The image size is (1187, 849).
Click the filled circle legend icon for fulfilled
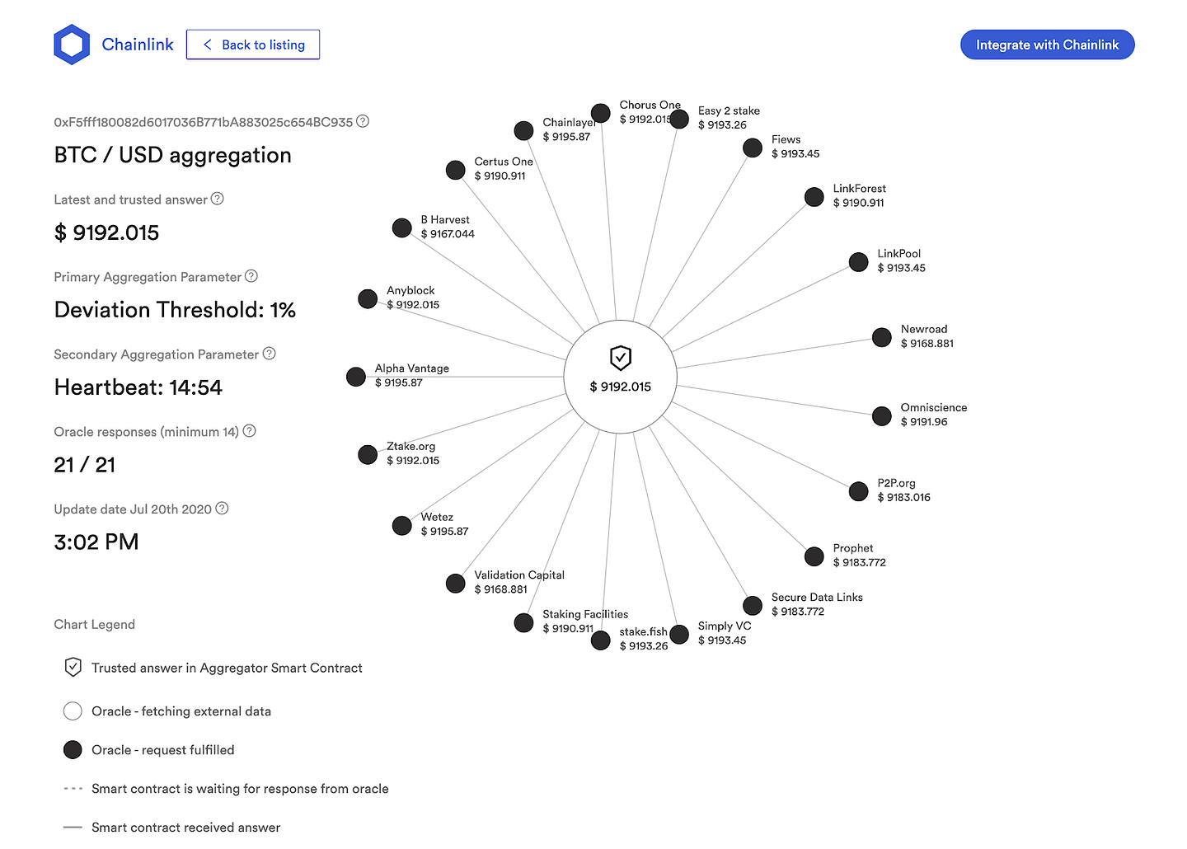tap(73, 749)
